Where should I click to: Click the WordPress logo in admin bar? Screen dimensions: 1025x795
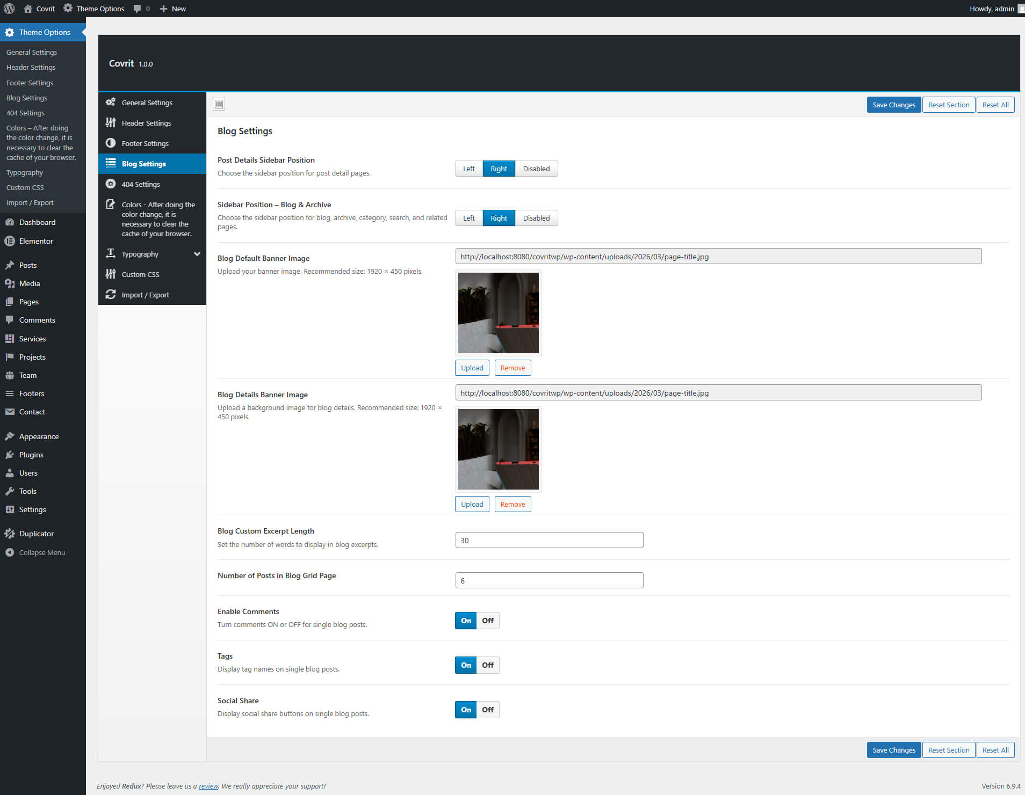pyautogui.click(x=9, y=9)
